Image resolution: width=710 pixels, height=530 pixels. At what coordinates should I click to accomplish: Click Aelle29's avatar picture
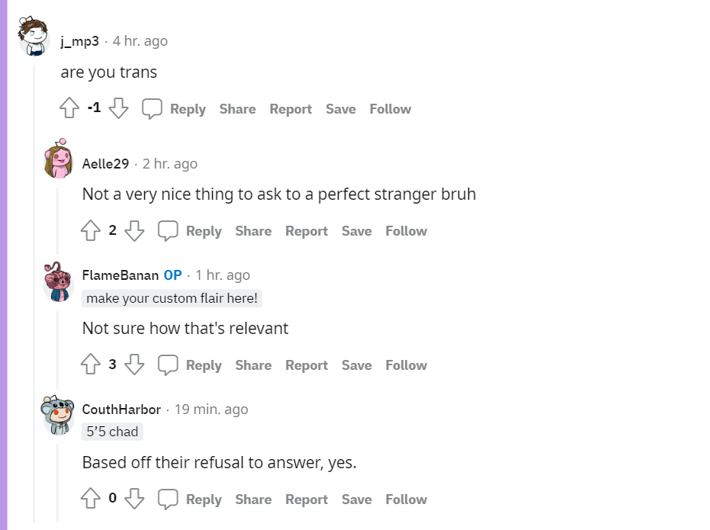[x=59, y=159]
